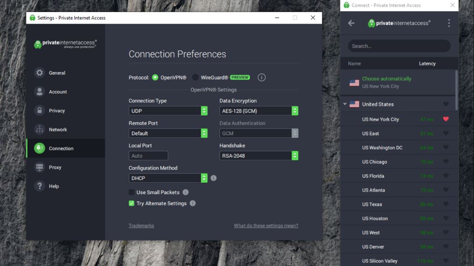Select US Atlanta region
The width and height of the screenshot is (474, 266).
[x=398, y=190]
